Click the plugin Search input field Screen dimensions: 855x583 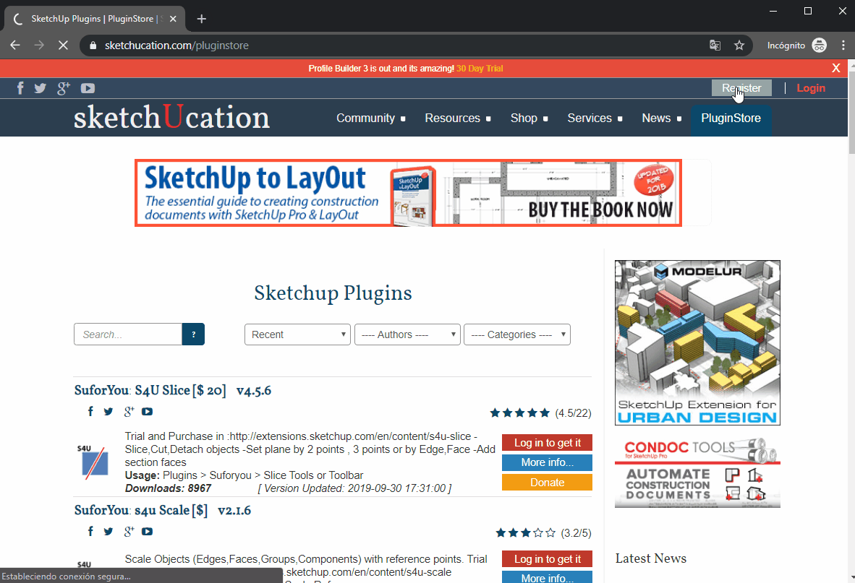(127, 334)
